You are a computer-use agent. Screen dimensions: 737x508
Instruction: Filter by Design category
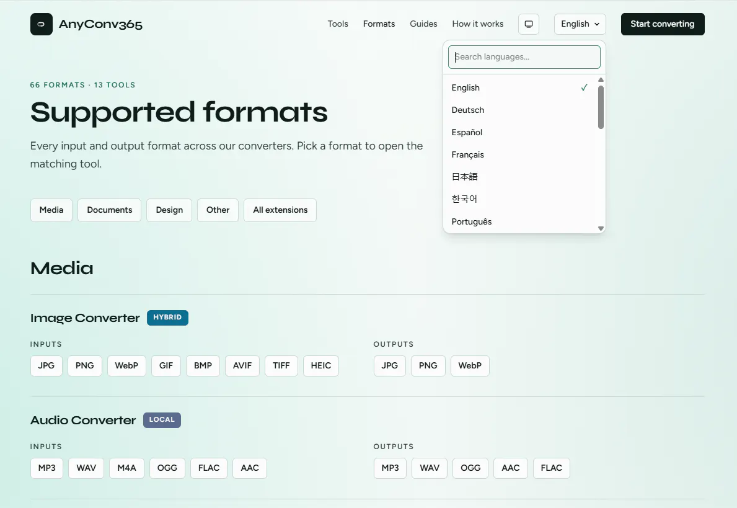169,210
